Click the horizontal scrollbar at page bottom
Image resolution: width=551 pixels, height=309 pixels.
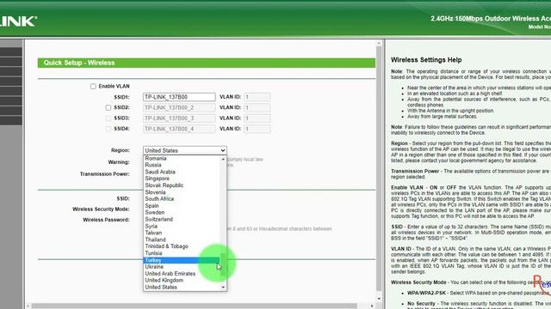coord(194,306)
